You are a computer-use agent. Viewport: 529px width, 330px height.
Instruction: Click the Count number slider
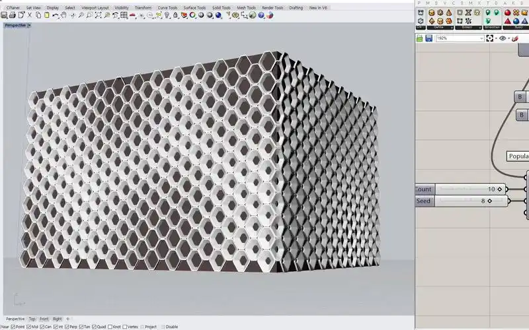tap(469, 189)
